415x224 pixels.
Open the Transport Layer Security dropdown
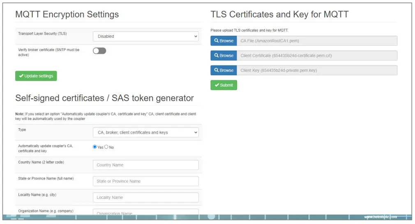pos(146,36)
